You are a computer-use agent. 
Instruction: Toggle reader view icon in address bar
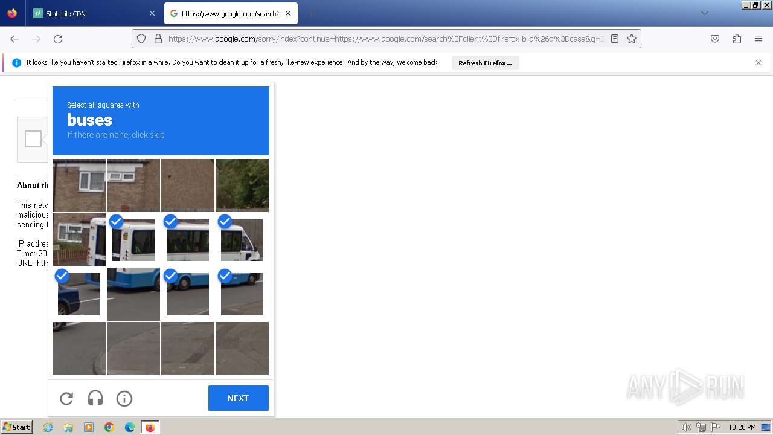point(615,39)
